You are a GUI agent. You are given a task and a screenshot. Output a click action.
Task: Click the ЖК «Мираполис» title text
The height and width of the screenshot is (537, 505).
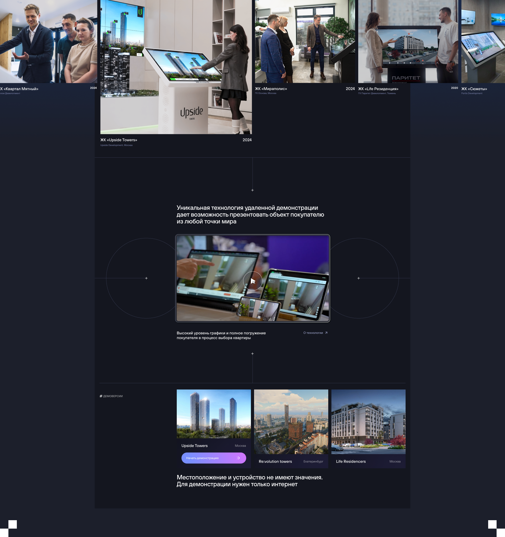coord(271,88)
